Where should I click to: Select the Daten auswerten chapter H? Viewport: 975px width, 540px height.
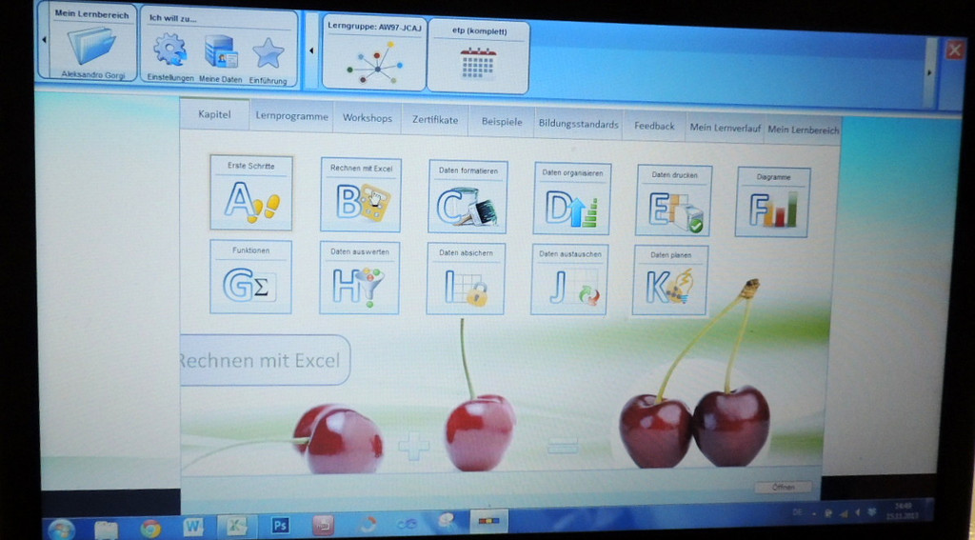coord(359,278)
